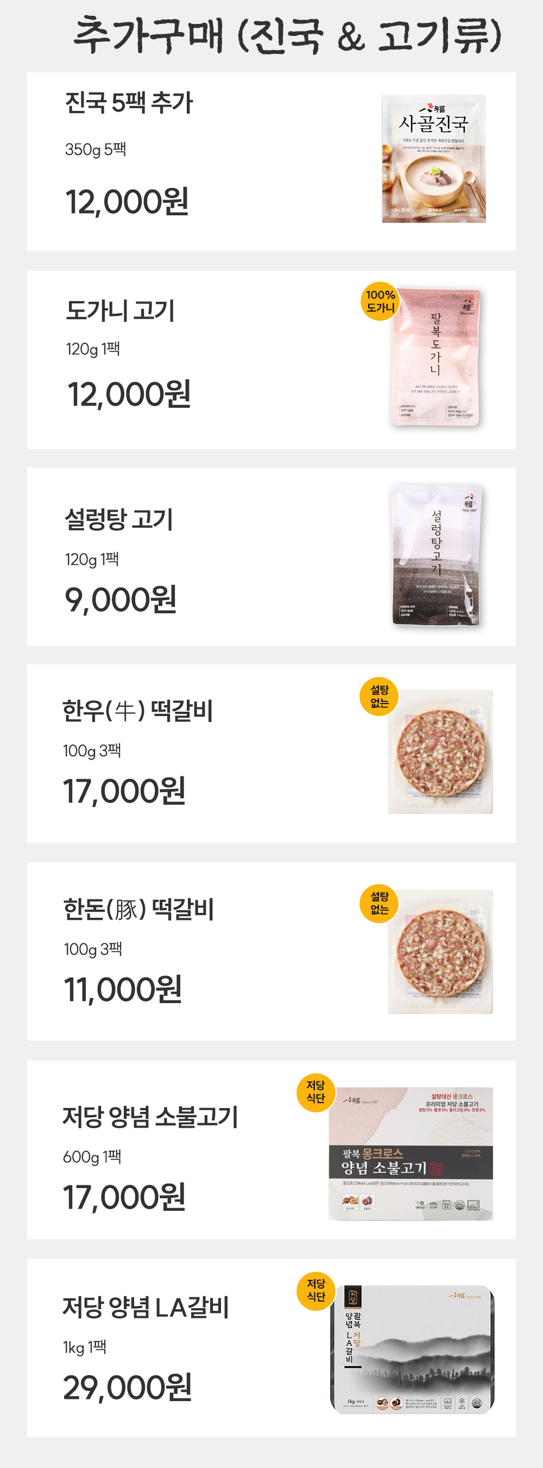Click the 저당 LA갈비 package image
The width and height of the screenshot is (543, 1468).
(x=412, y=1349)
